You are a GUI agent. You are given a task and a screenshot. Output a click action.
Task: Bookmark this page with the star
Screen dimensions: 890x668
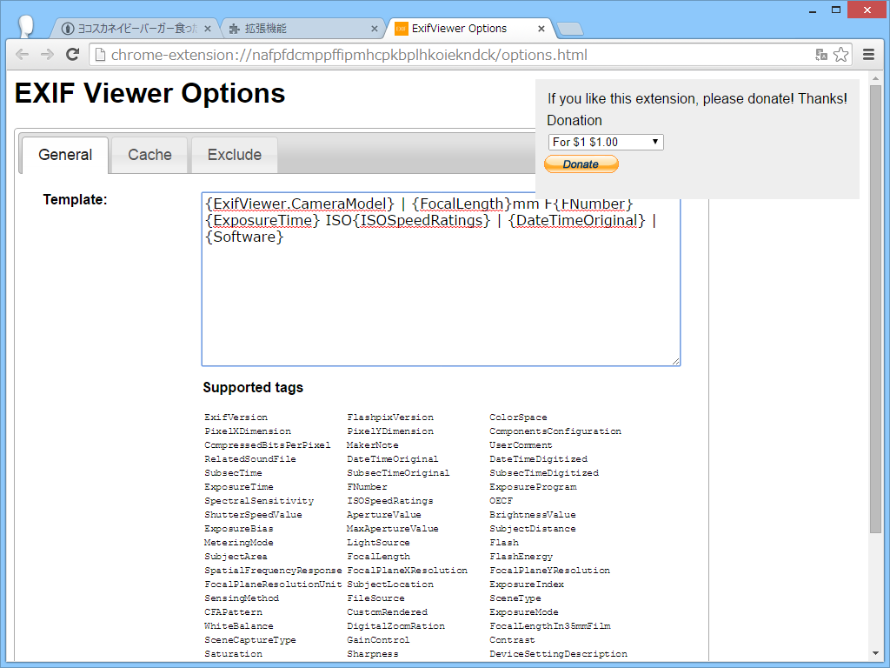(840, 55)
